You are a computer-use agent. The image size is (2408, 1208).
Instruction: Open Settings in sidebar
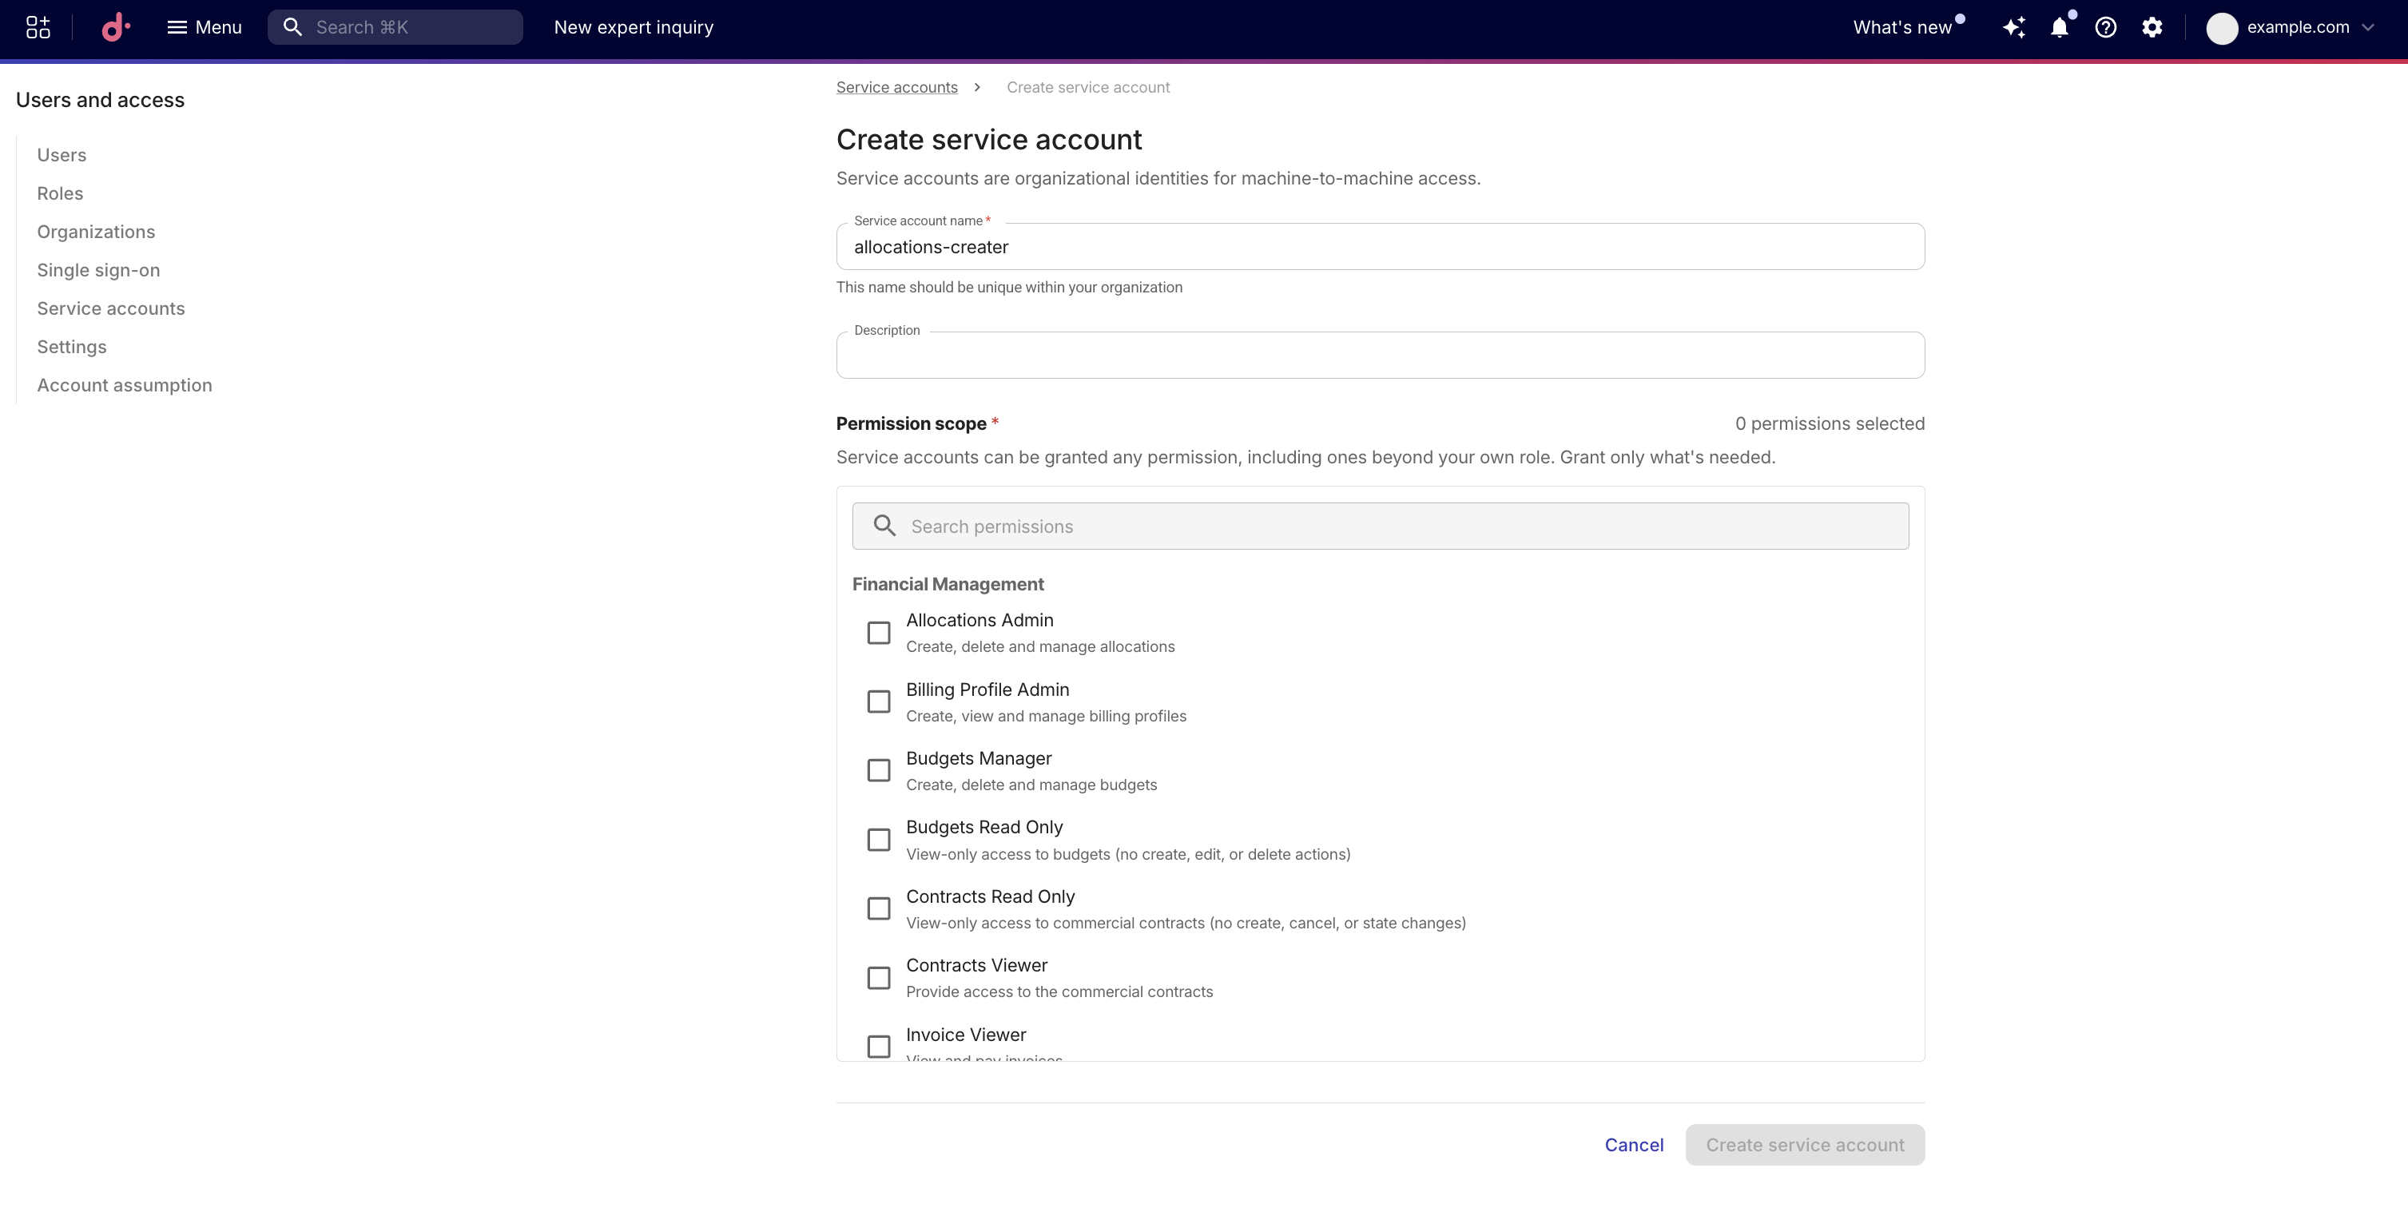pyautogui.click(x=72, y=347)
